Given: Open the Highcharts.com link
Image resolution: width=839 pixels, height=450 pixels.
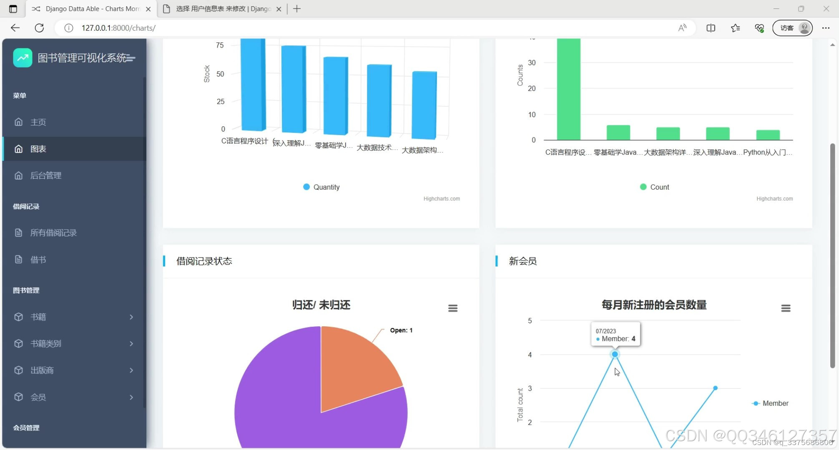Looking at the screenshot, I should (441, 198).
